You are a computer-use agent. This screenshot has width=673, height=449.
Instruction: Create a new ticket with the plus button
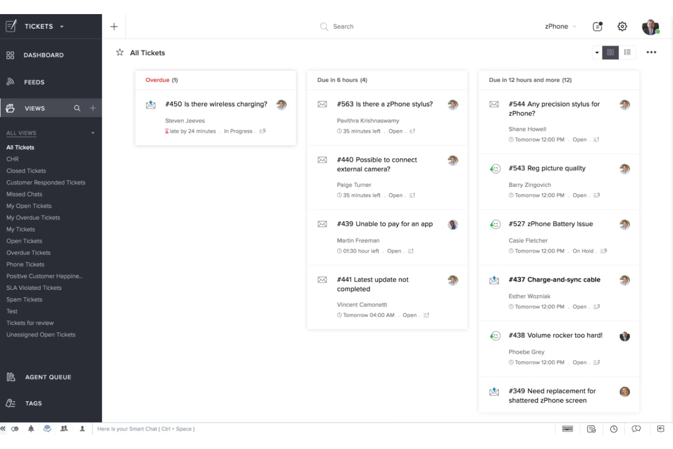pos(114,26)
